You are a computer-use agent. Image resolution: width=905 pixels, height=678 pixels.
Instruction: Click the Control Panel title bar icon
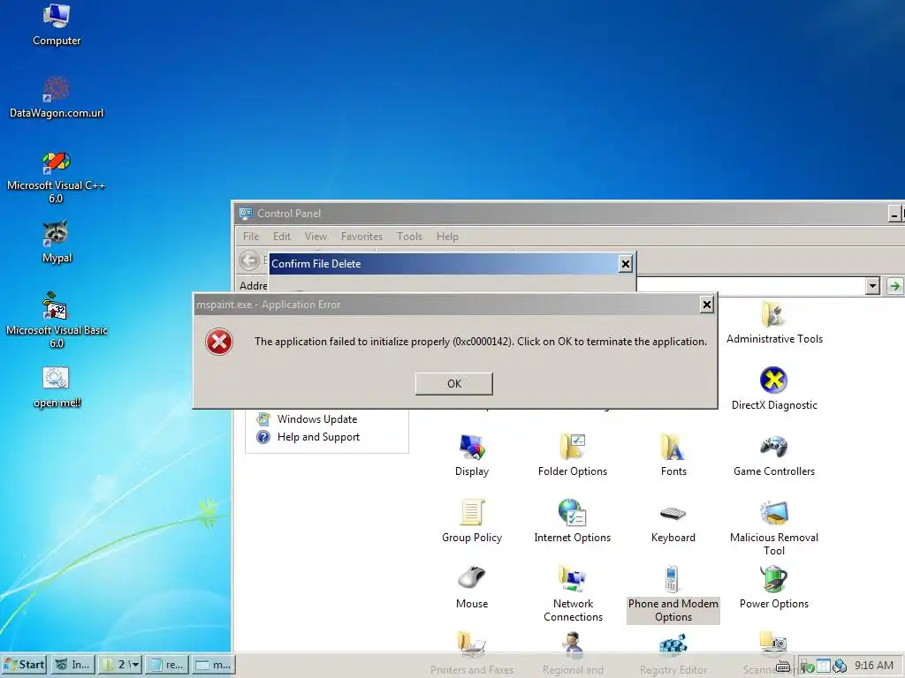click(x=246, y=214)
